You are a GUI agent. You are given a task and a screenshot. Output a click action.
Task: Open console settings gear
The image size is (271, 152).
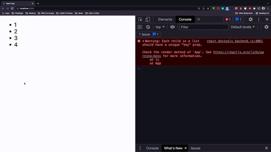pyautogui.click(x=266, y=27)
